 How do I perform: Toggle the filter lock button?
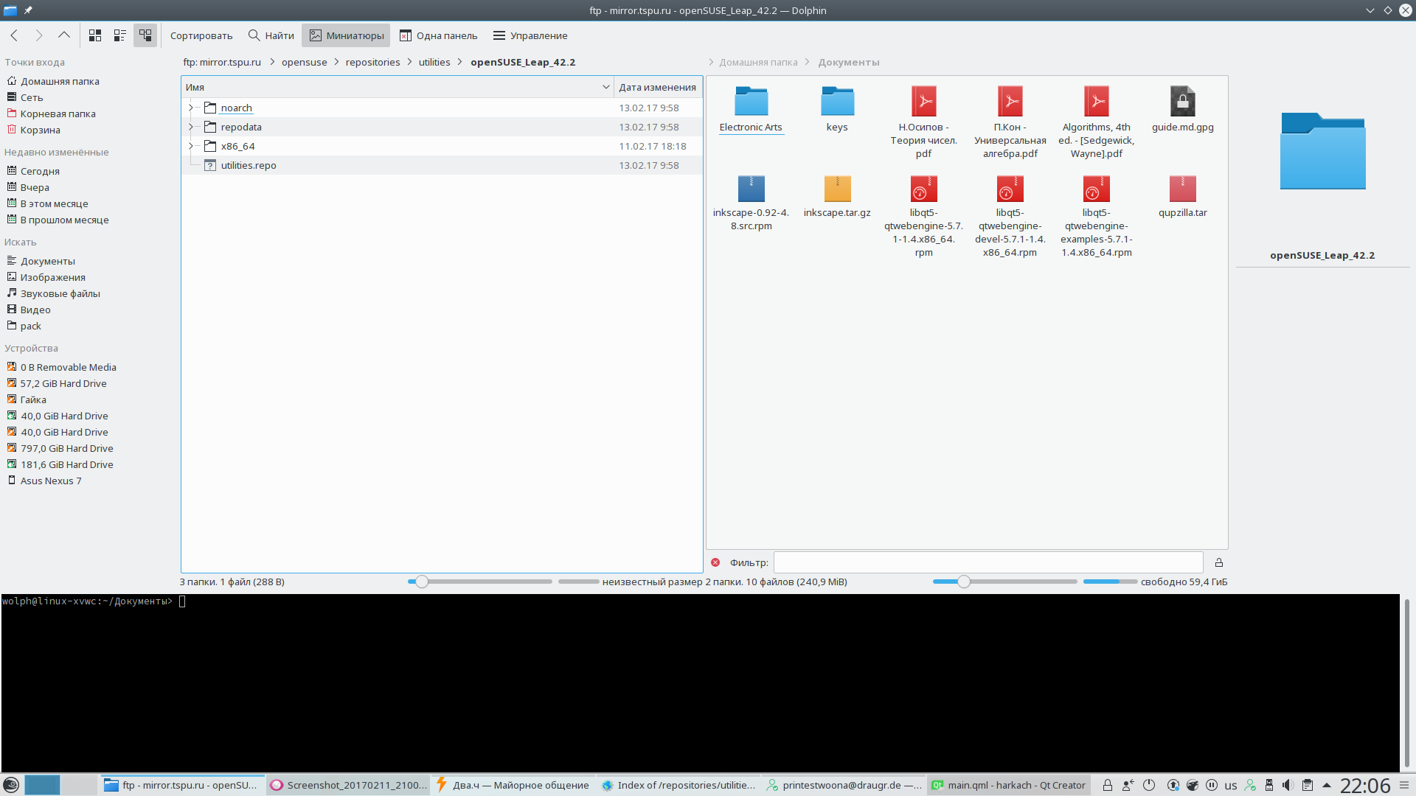1219,562
